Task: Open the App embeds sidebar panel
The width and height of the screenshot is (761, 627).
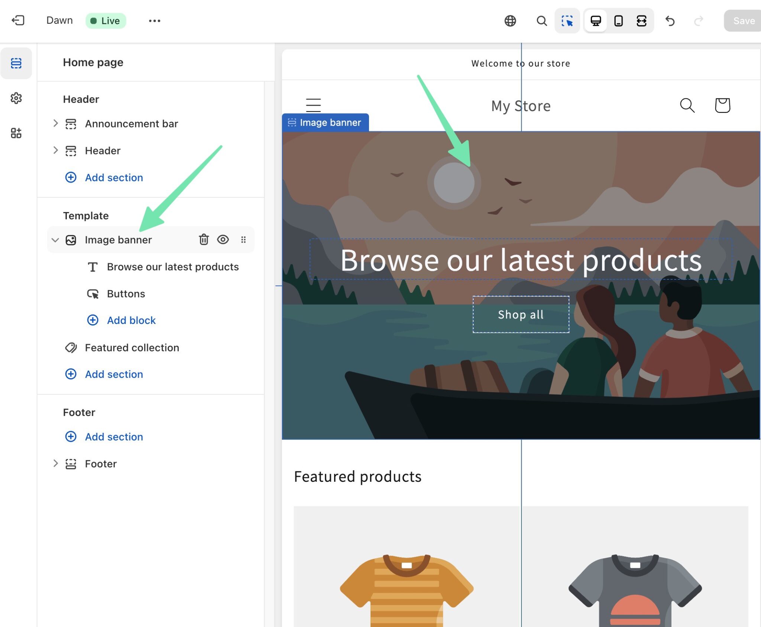Action: [16, 133]
